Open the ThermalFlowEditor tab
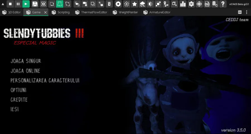Screen dimensions: 251x134 point(91,12)
